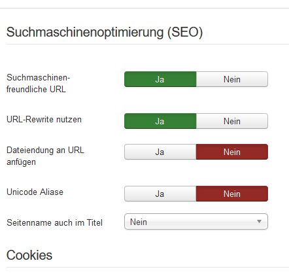
Task: Enable Unicode Aliase by clicking Ja
Action: click(160, 194)
